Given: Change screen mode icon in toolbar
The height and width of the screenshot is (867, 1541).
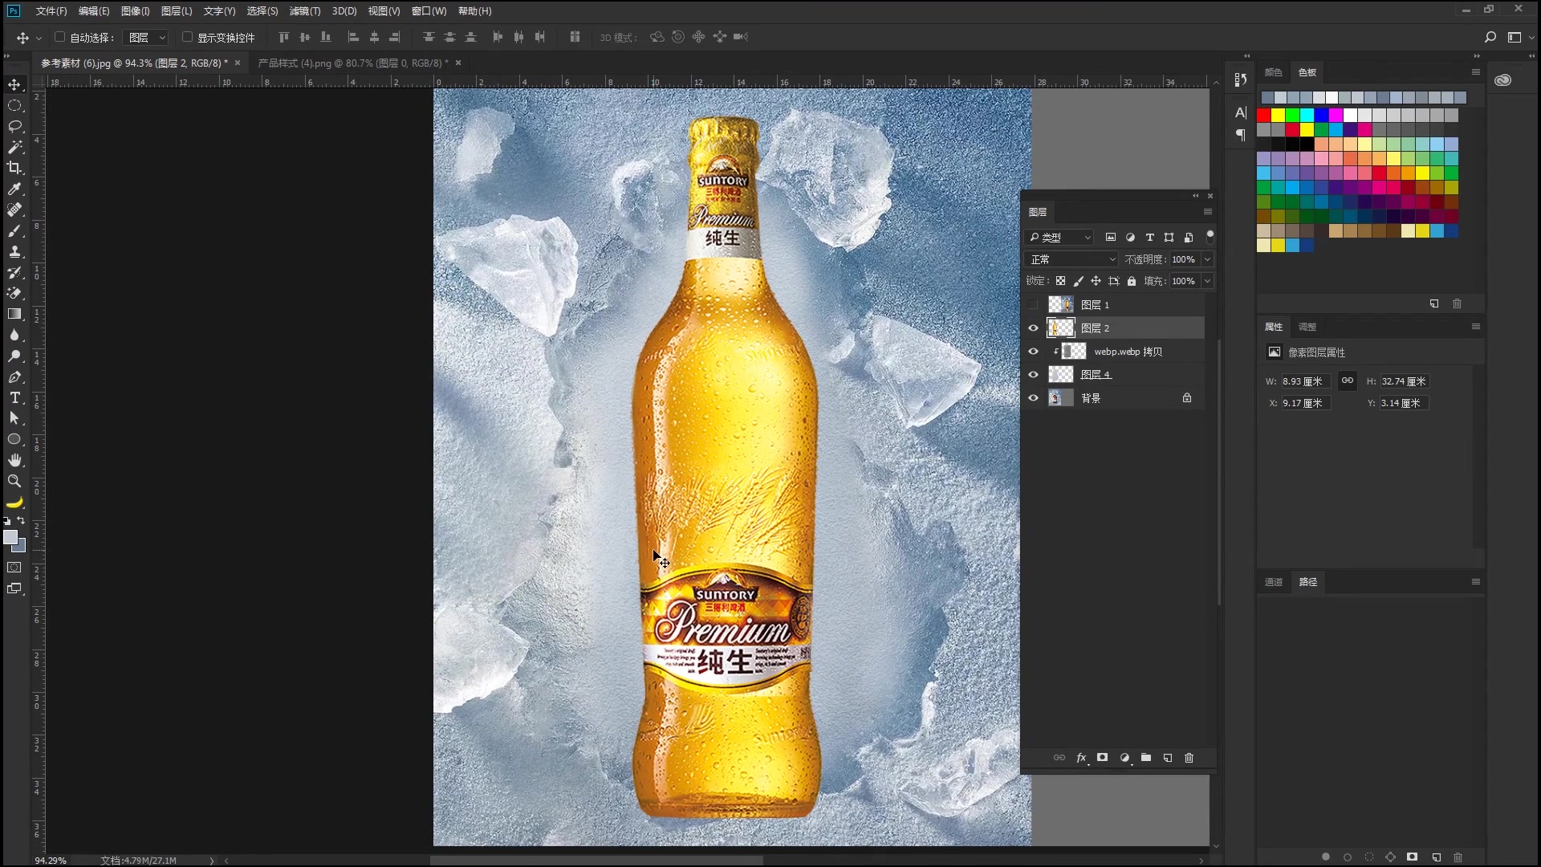Looking at the screenshot, I should pyautogui.click(x=14, y=588).
